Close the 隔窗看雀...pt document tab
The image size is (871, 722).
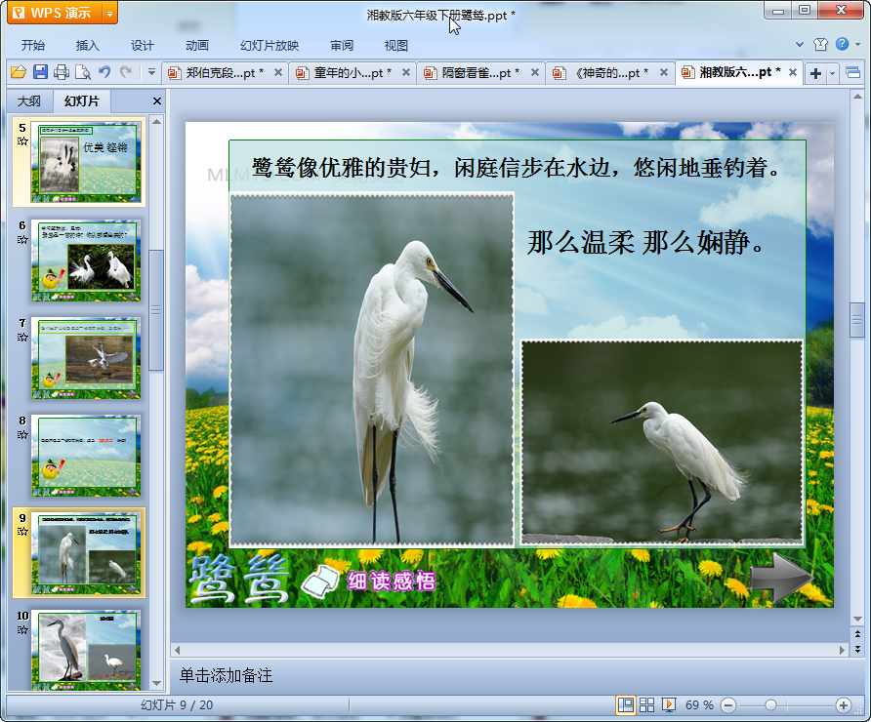[x=535, y=72]
